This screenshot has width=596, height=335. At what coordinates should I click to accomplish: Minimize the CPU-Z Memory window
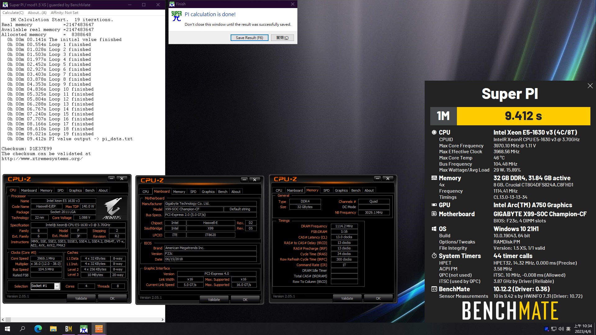[377, 178]
